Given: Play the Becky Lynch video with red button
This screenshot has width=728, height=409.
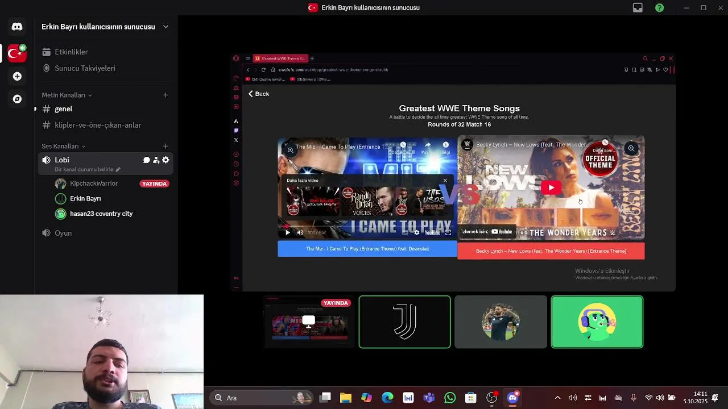Looking at the screenshot, I should (x=551, y=187).
